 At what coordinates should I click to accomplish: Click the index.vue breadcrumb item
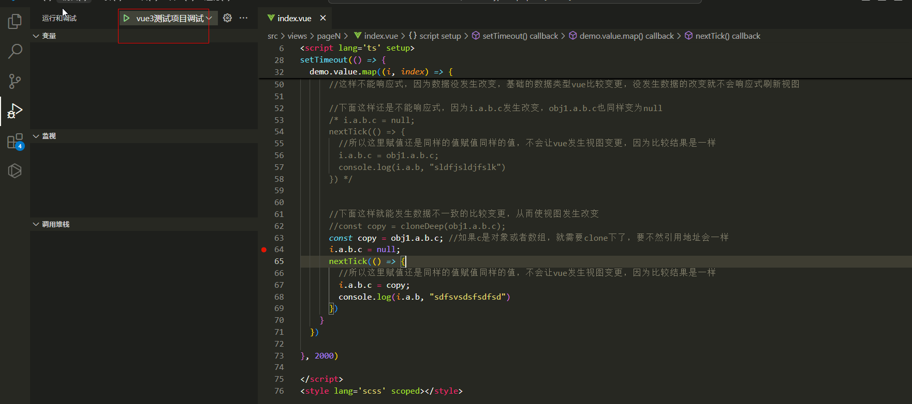381,36
